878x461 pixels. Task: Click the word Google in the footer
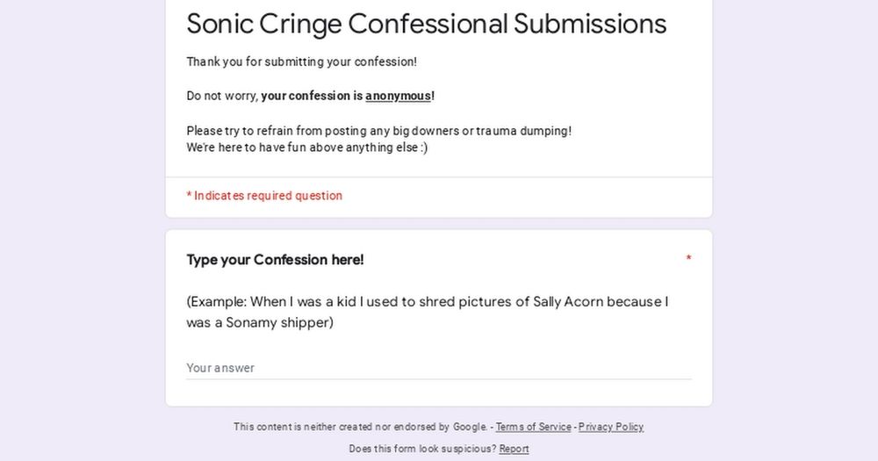(x=470, y=427)
